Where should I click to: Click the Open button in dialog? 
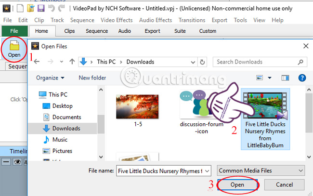coord(237,184)
